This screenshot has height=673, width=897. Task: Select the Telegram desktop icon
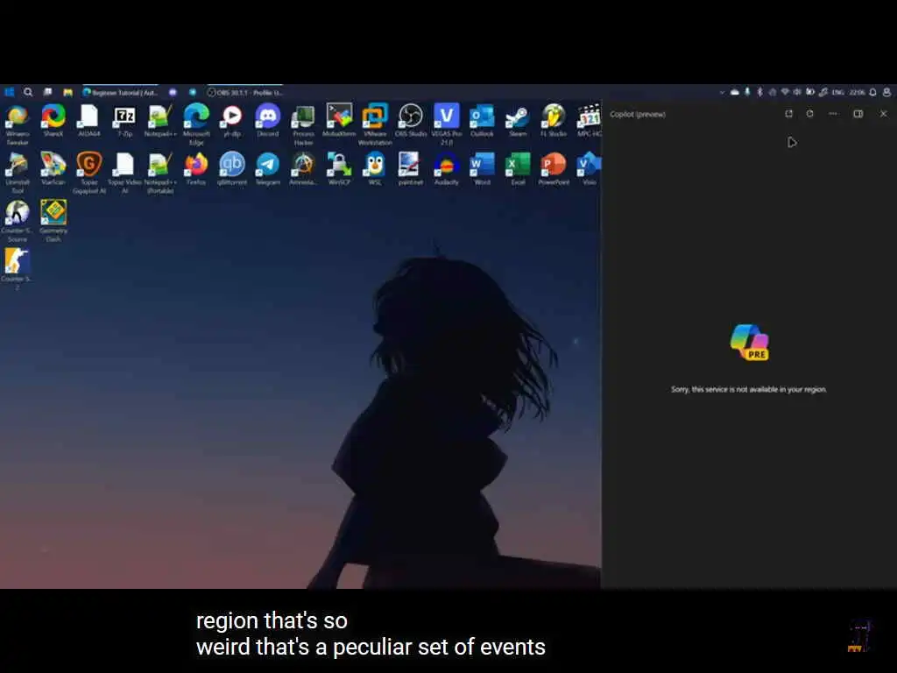[268, 169]
